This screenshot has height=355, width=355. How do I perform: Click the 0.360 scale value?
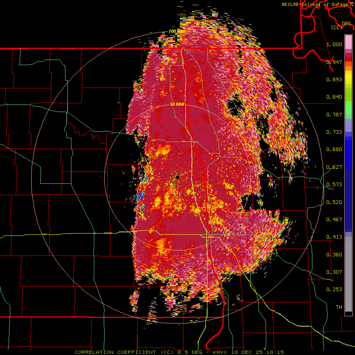pos(334,255)
